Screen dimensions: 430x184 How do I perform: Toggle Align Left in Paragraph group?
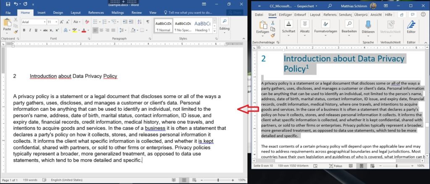click(95, 30)
